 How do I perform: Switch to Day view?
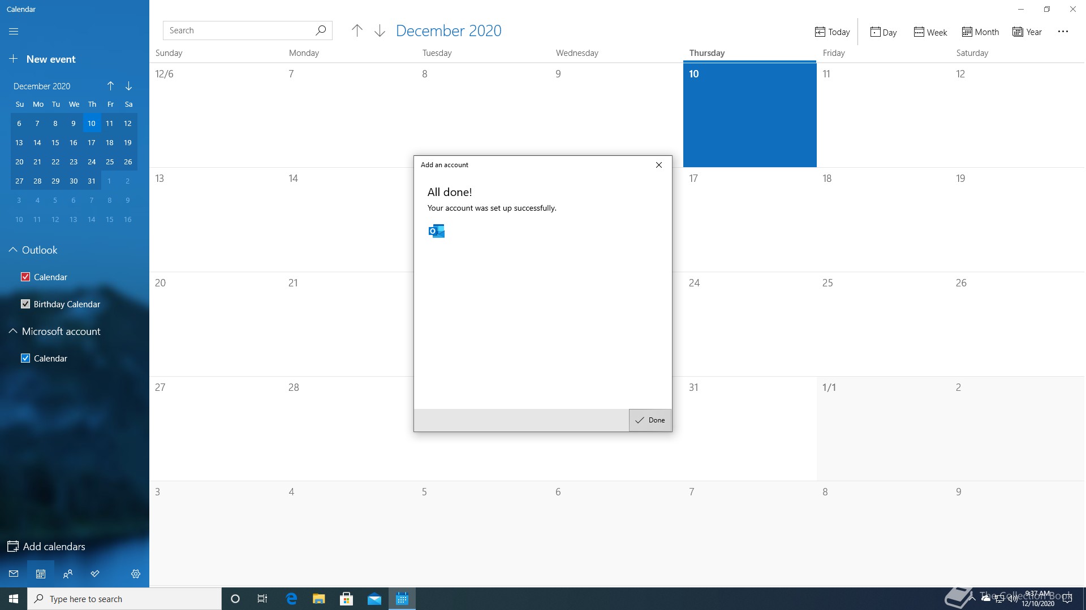point(883,32)
